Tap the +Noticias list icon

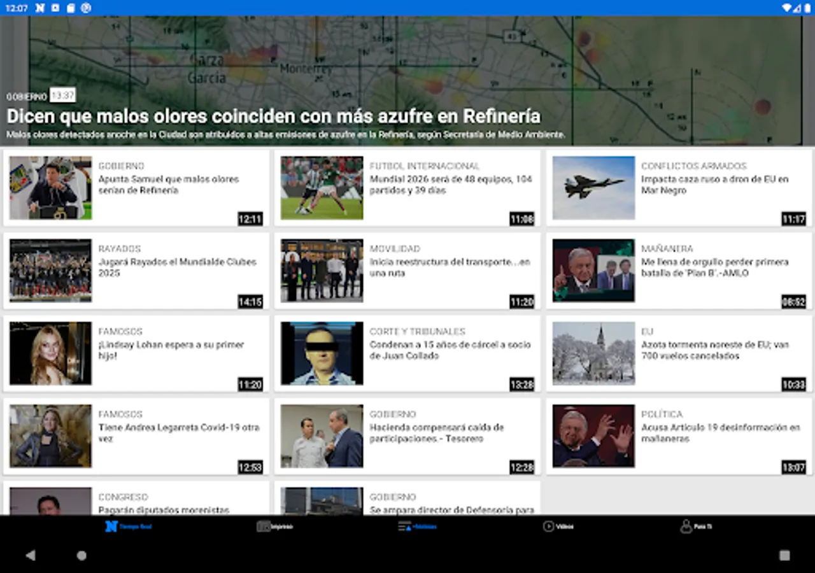point(405,527)
